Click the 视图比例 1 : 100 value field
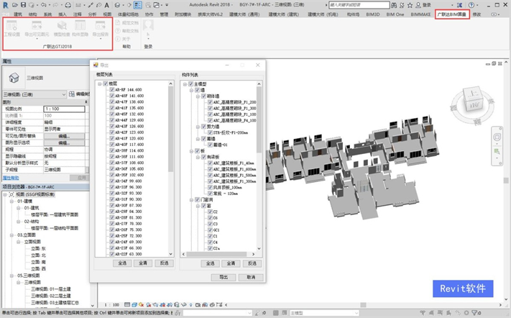Viewport: 511px width, 318px height. point(64,109)
